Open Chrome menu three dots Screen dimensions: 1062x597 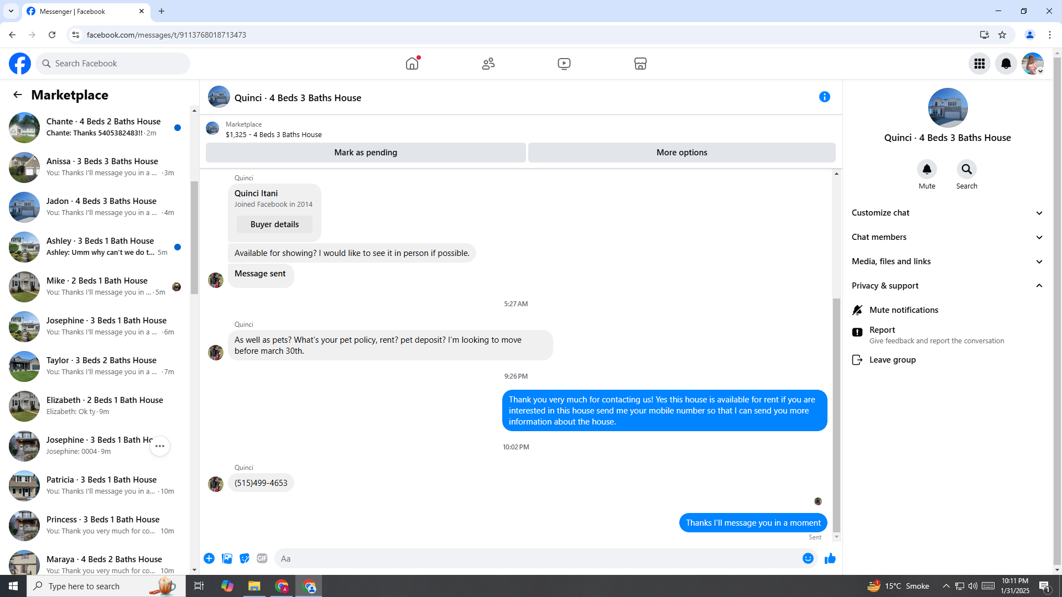pyautogui.click(x=1050, y=35)
